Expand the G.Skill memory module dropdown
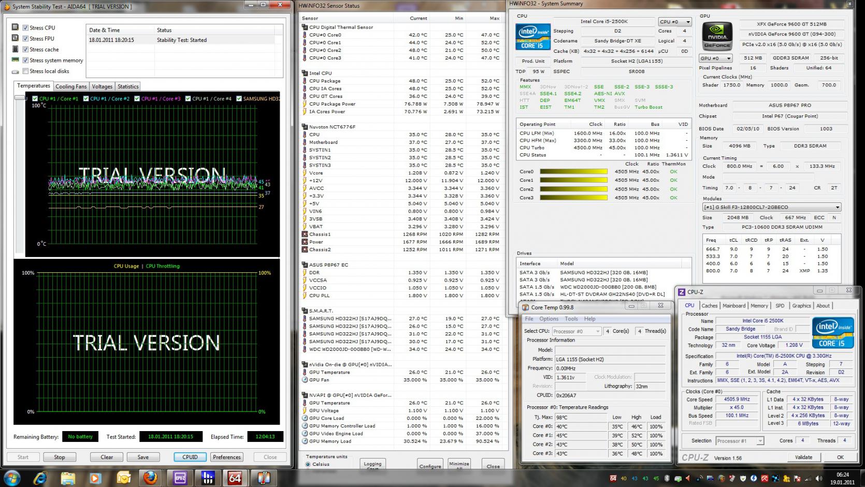The image size is (865, 487). pos(772,207)
